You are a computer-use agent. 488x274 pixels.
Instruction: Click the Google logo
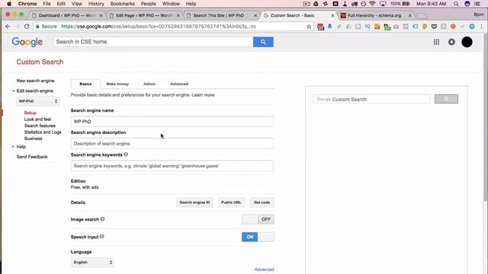(27, 42)
